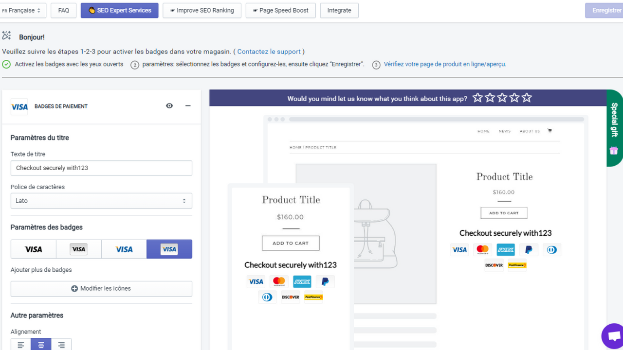
Task: Click Diners Club badge in desktop preview
Action: [x=551, y=250]
